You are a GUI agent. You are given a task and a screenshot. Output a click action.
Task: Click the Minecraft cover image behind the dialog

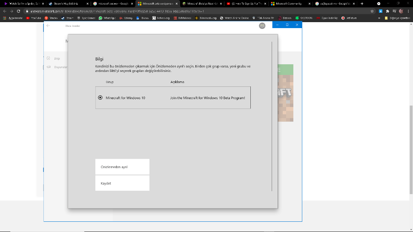286,93
